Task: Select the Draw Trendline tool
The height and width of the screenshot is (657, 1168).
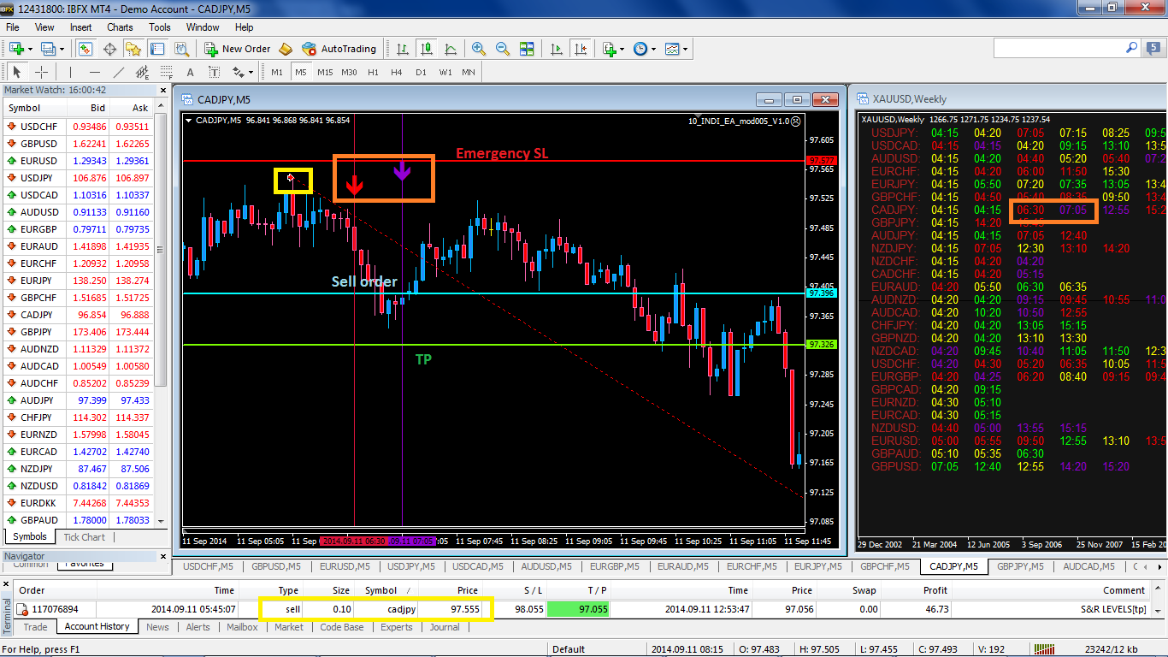Action: click(x=119, y=73)
